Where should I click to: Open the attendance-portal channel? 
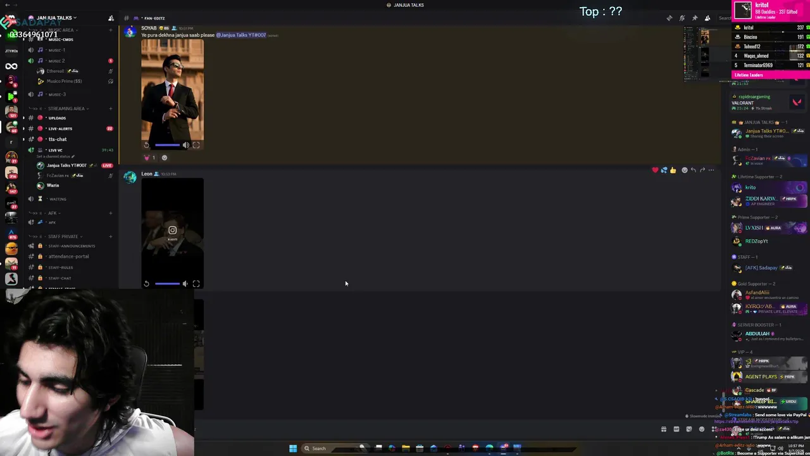70,256
